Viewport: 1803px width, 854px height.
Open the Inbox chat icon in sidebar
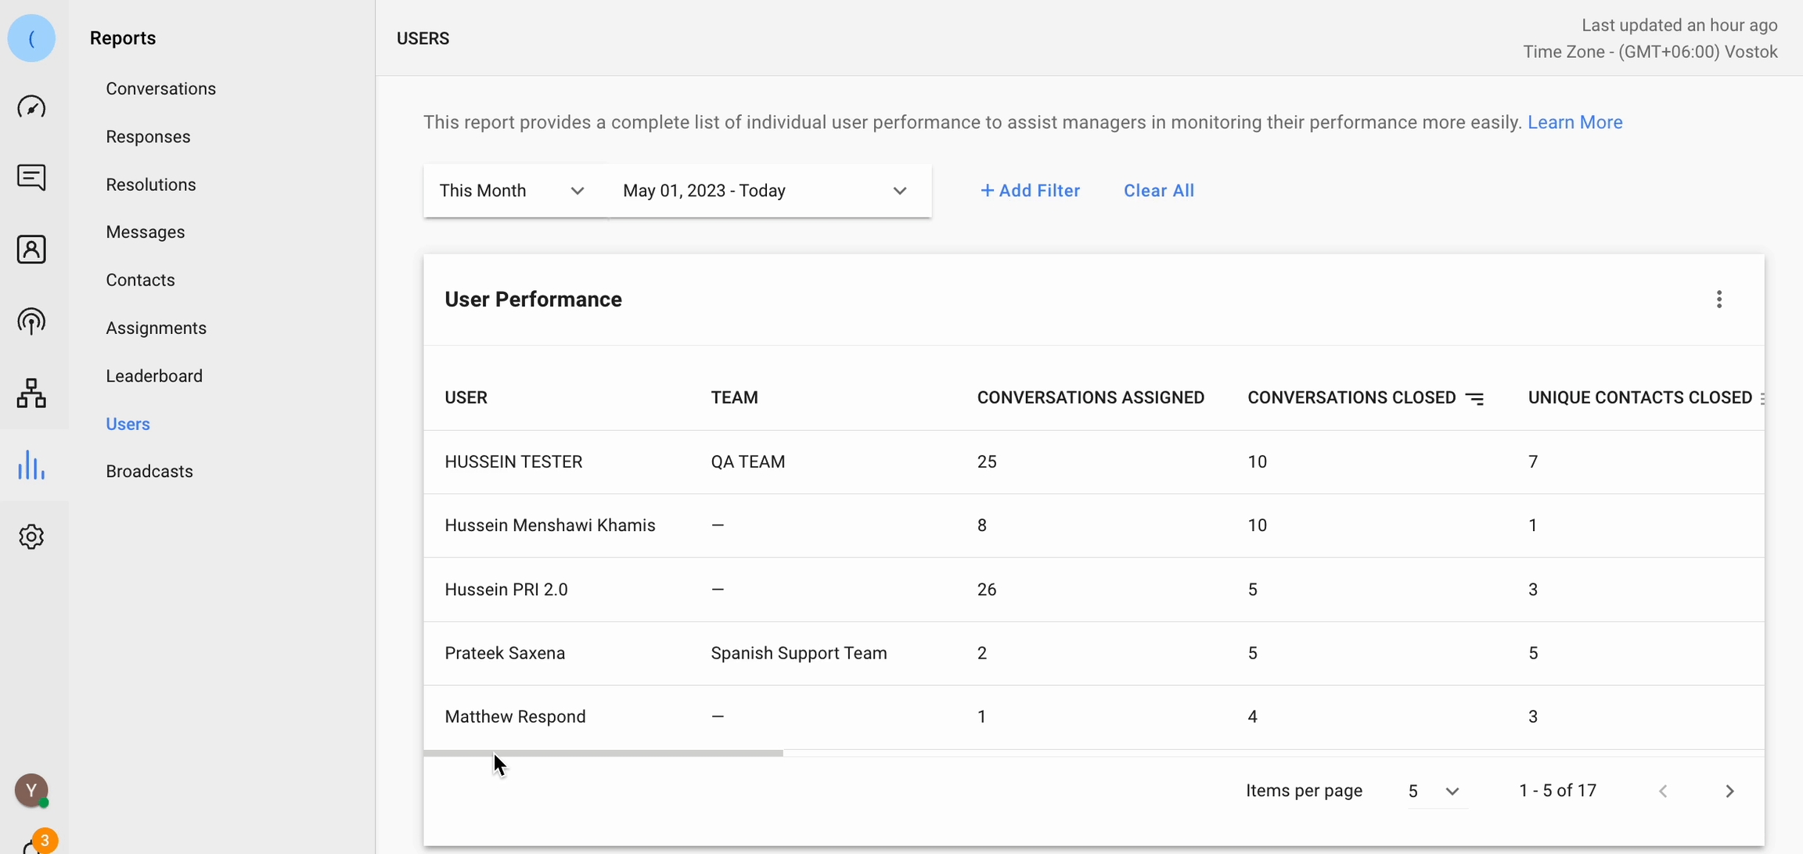click(x=31, y=178)
